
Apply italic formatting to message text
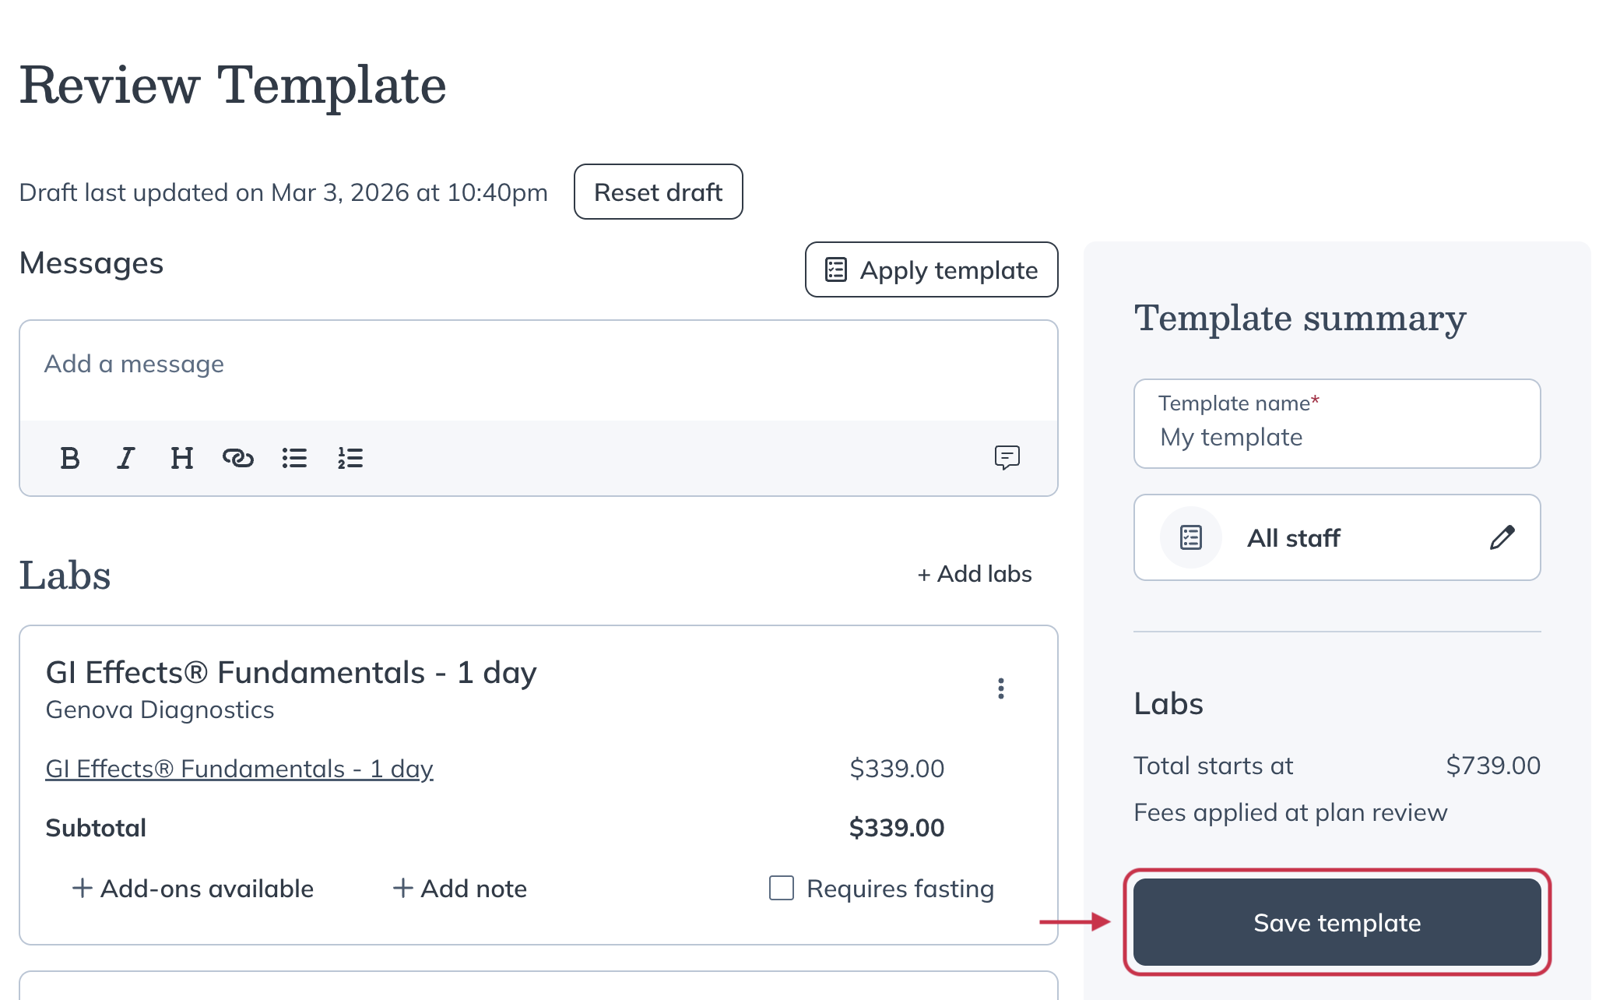click(x=125, y=459)
